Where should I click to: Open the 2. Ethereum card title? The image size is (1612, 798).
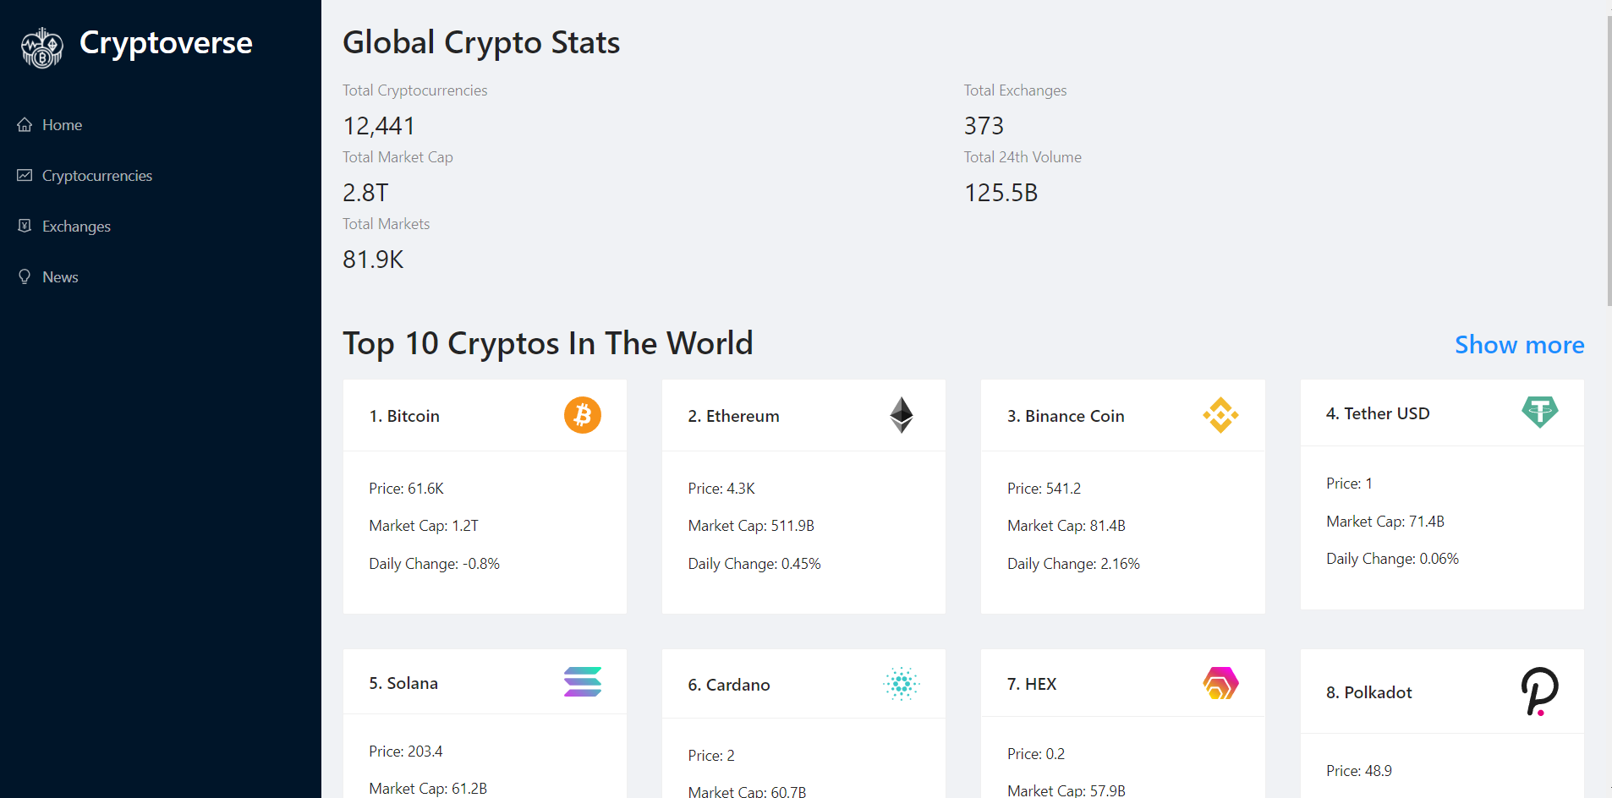[733, 416]
